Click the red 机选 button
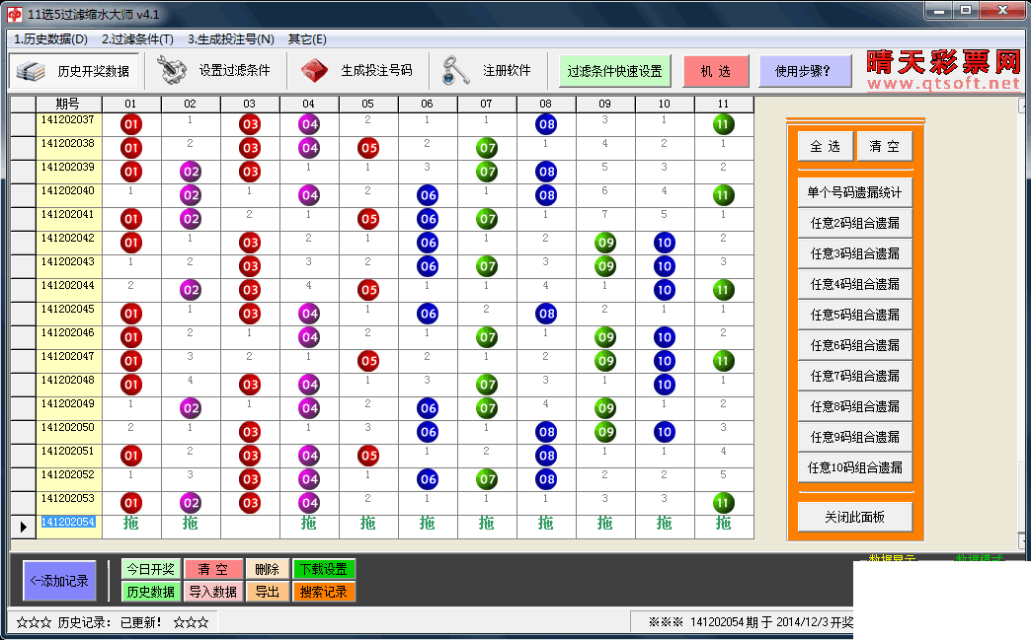Viewport: 1031px width, 640px height. pos(716,71)
